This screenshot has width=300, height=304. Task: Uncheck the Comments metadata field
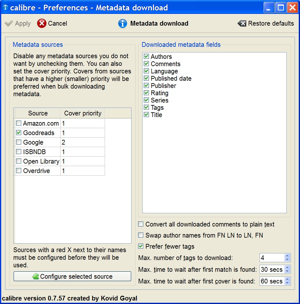[146, 64]
